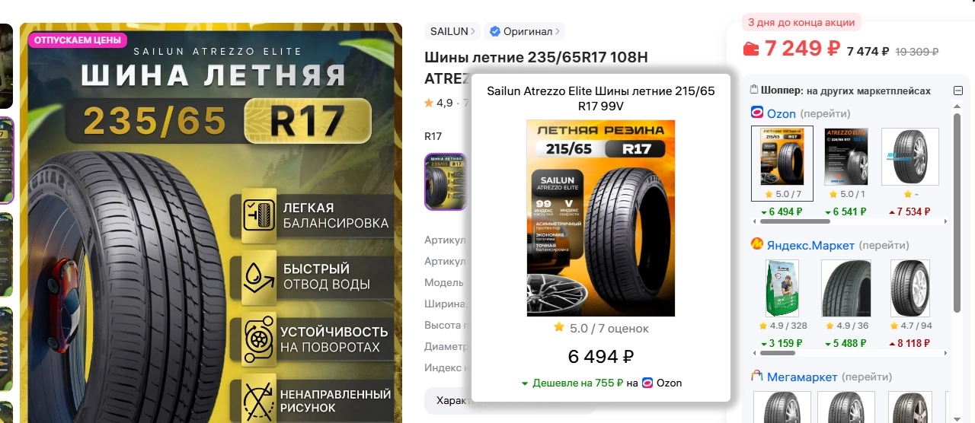Screen dimensions: 975x423
Task: Open Оригинал badge details chevron
Action: click(x=558, y=31)
